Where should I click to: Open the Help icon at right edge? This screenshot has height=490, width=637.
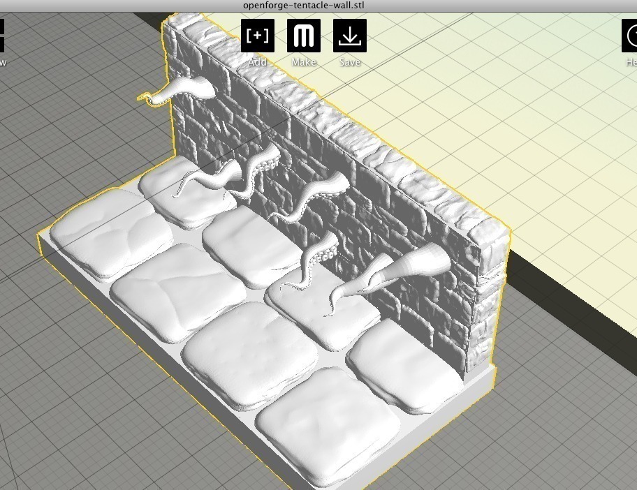[x=631, y=36]
